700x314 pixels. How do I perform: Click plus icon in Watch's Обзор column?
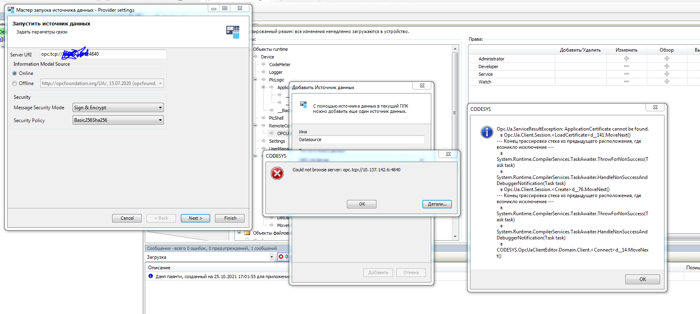[667, 82]
